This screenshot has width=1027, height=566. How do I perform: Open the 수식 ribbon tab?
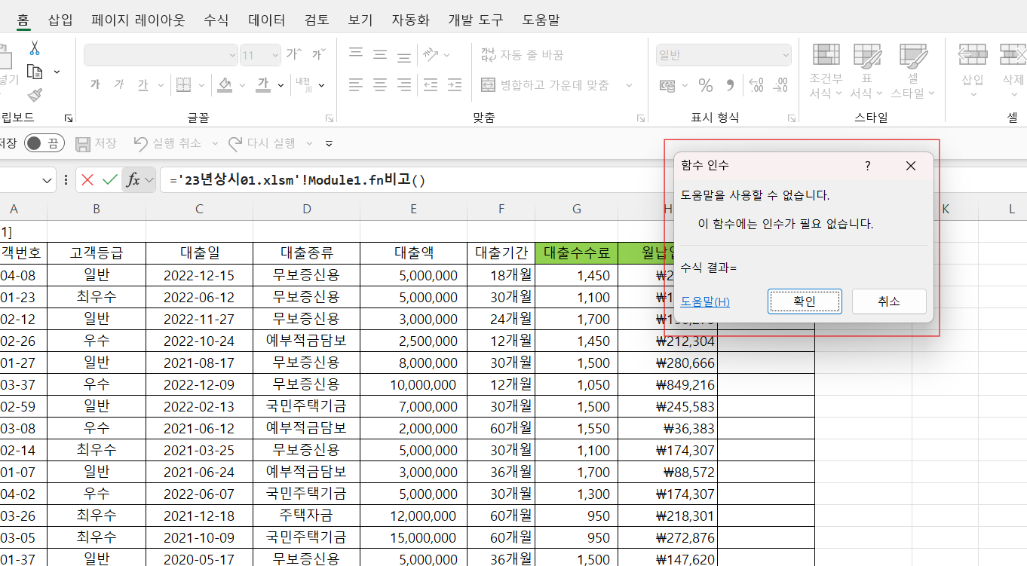216,20
